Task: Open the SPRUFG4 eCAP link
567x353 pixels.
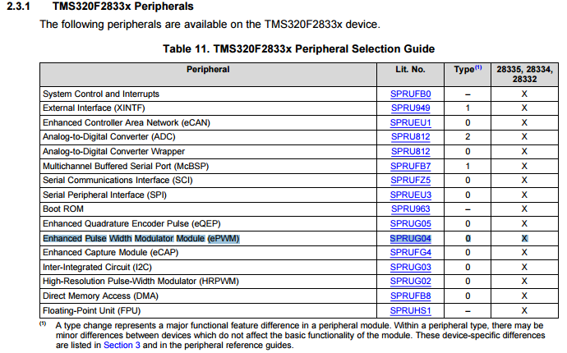Action: pyautogui.click(x=410, y=253)
